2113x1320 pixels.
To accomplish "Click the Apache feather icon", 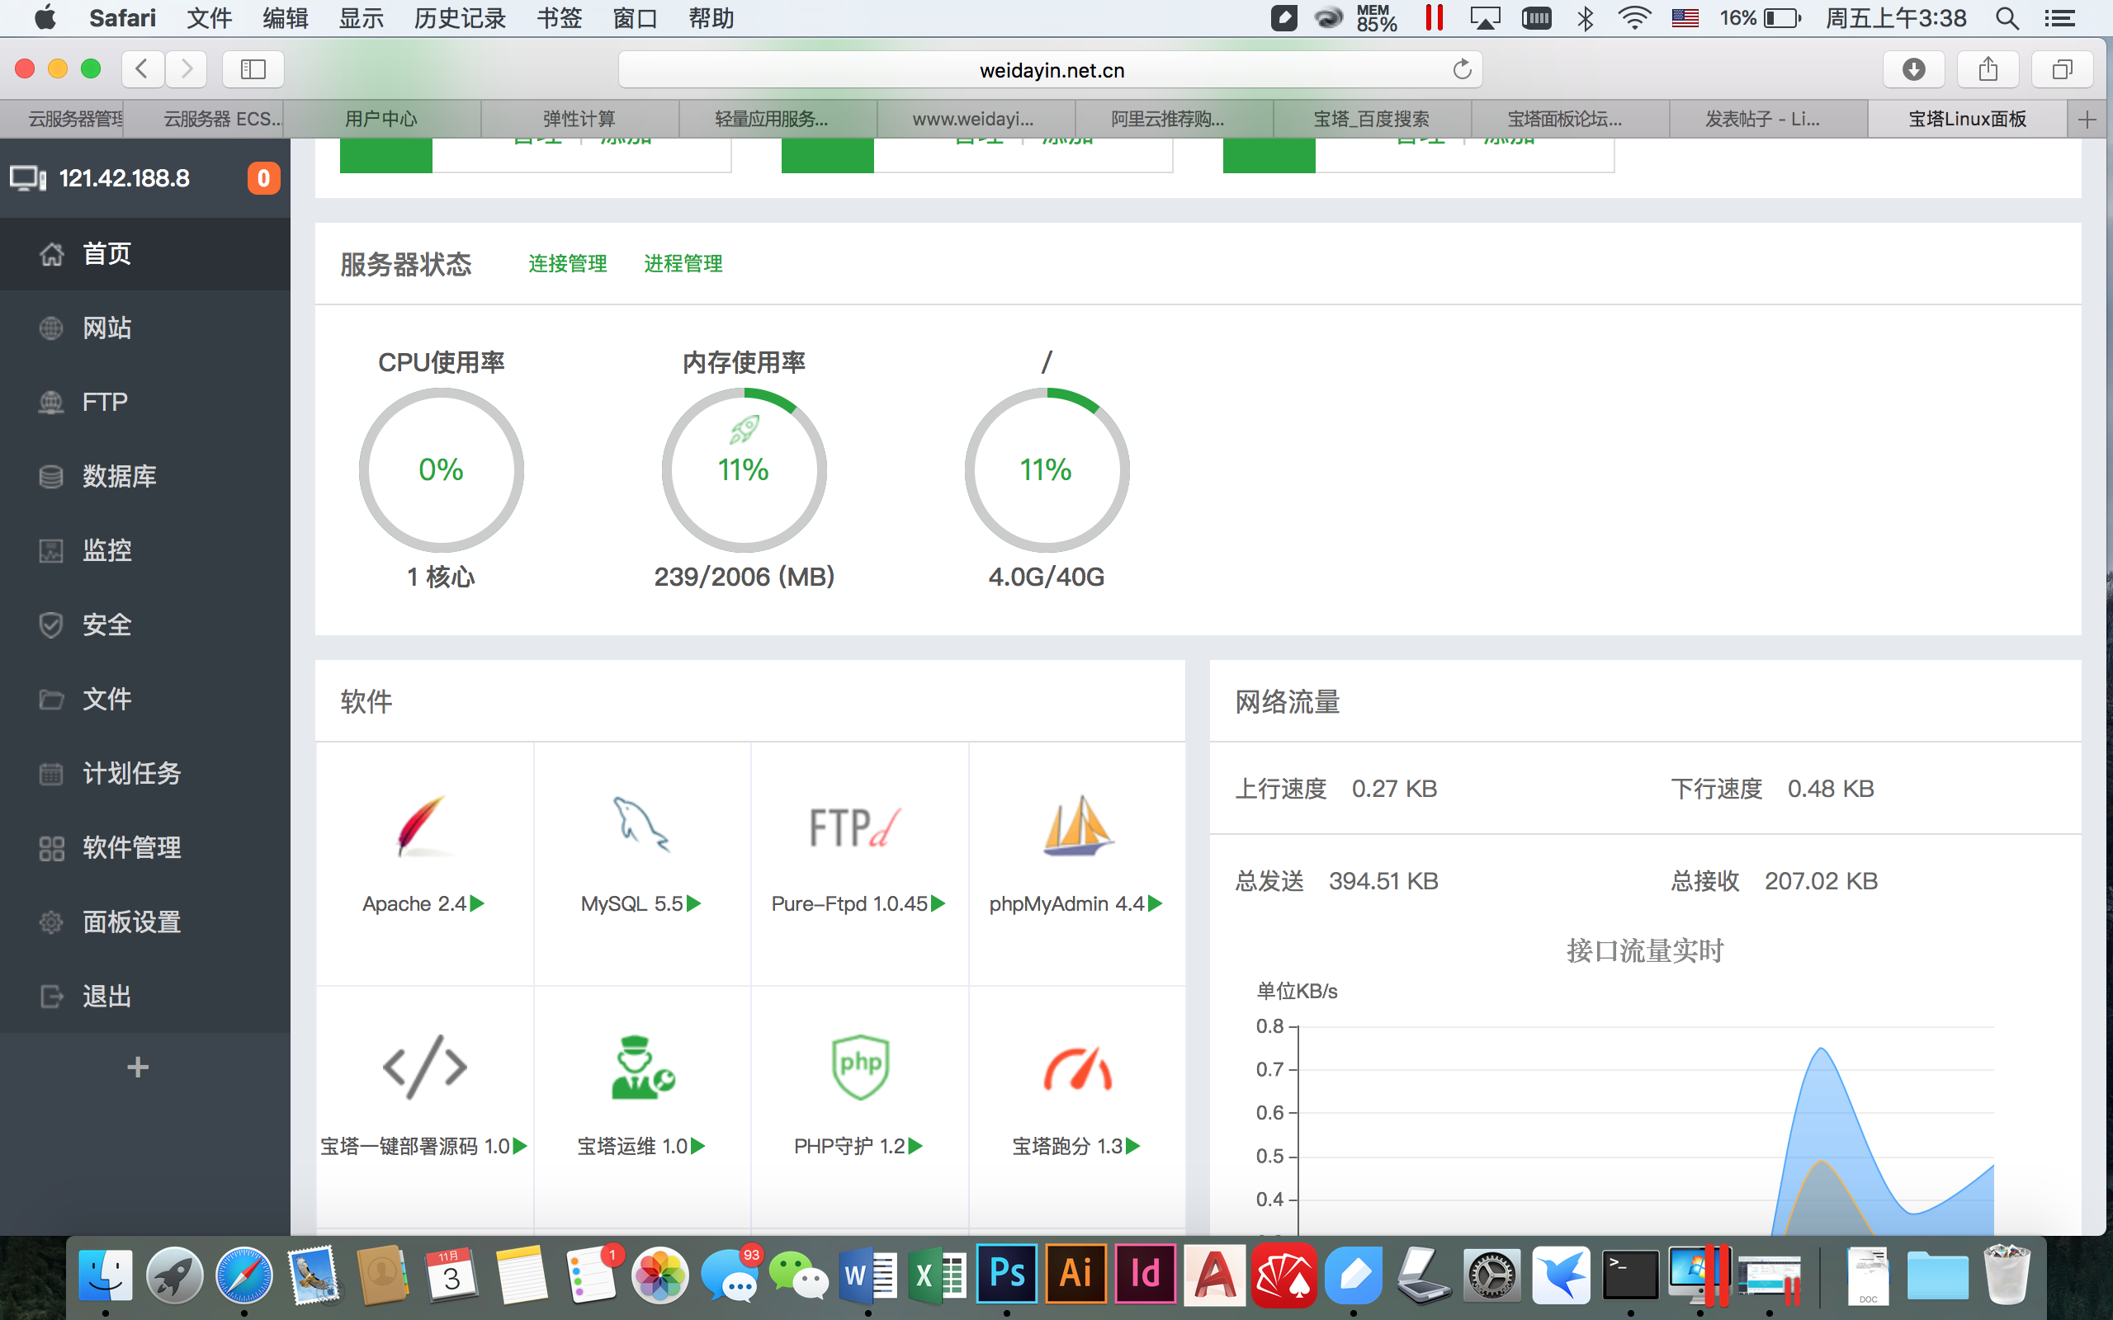I will 423,825.
